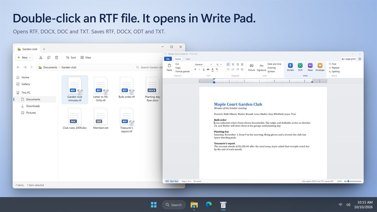The height and width of the screenshot is (212, 377).
Task: Apply the text highlight color
Action: click(217, 69)
